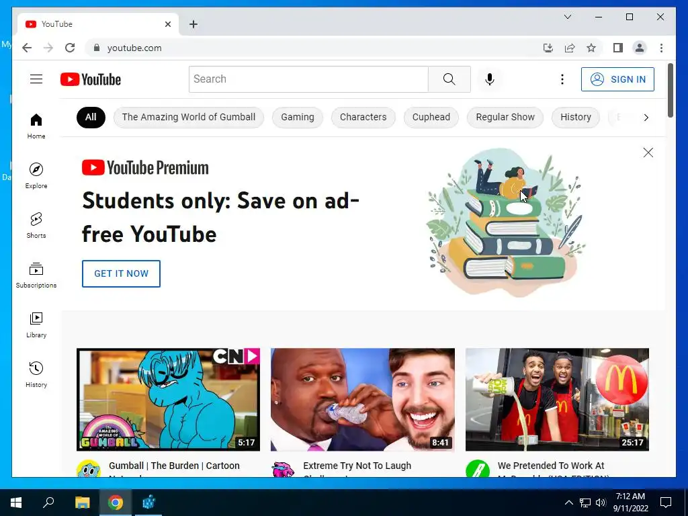The width and height of the screenshot is (688, 516).
Task: Open History in sidebar
Action: (36, 374)
